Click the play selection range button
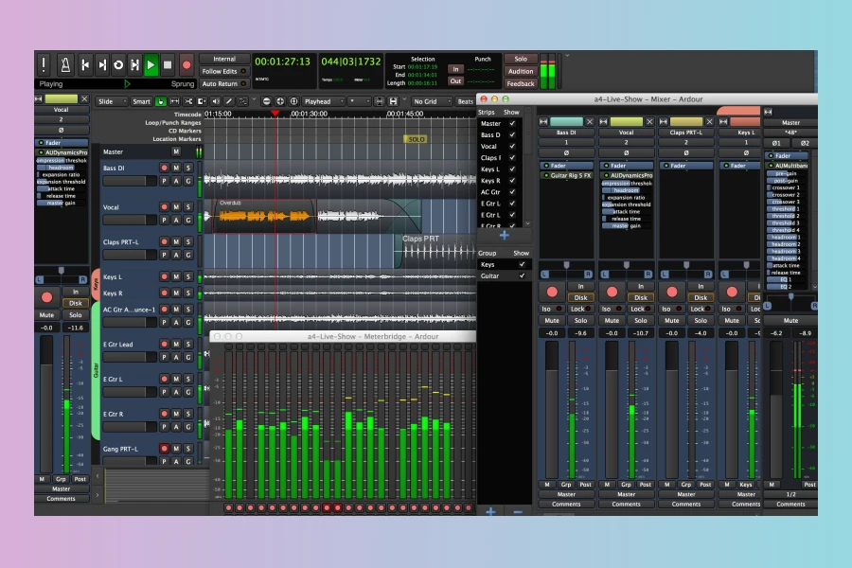 [x=134, y=64]
